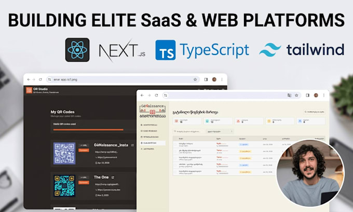353x212 pixels.
Task: Click the yellow status badge in last table row
Action: 246,172
